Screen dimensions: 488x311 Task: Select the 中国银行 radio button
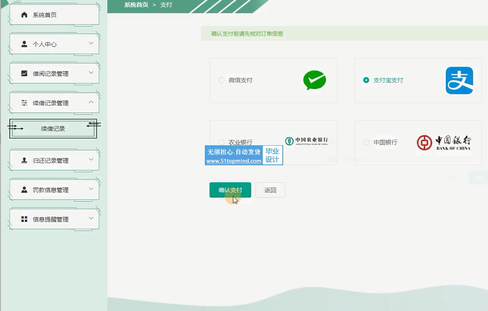point(366,142)
